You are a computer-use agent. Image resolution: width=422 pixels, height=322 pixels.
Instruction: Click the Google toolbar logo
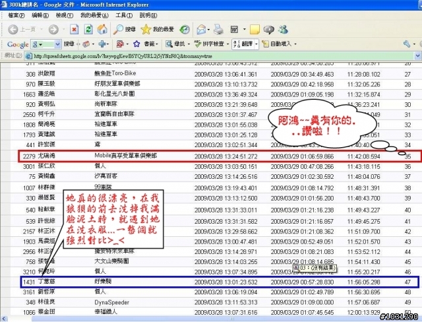[x=18, y=44]
